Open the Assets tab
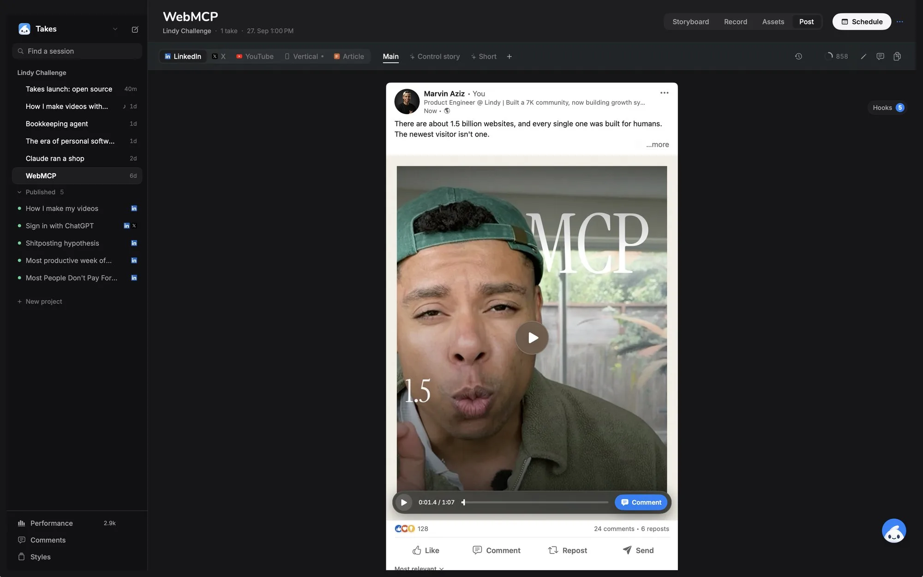 coord(773,22)
